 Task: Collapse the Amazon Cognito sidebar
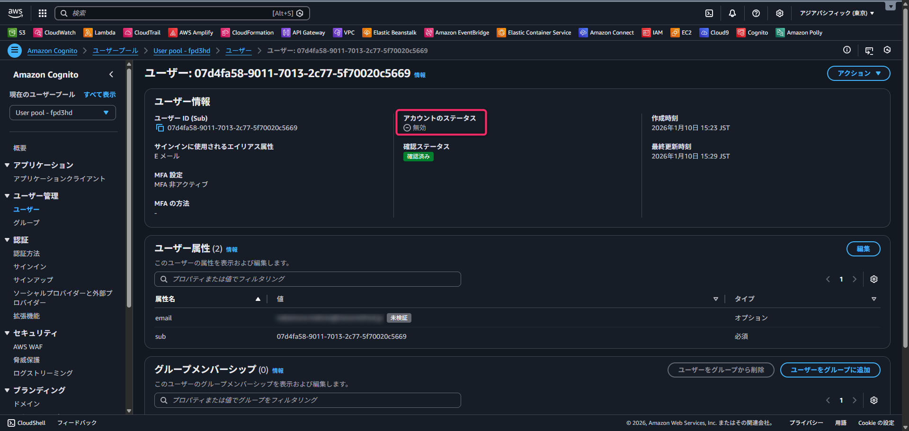click(x=111, y=74)
